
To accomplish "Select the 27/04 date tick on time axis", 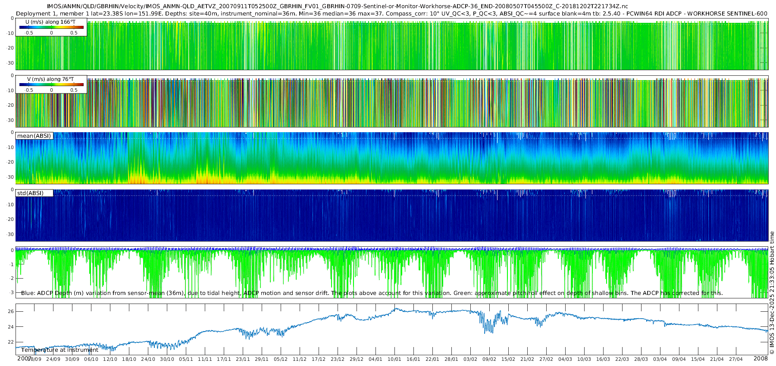I will 736,359.
